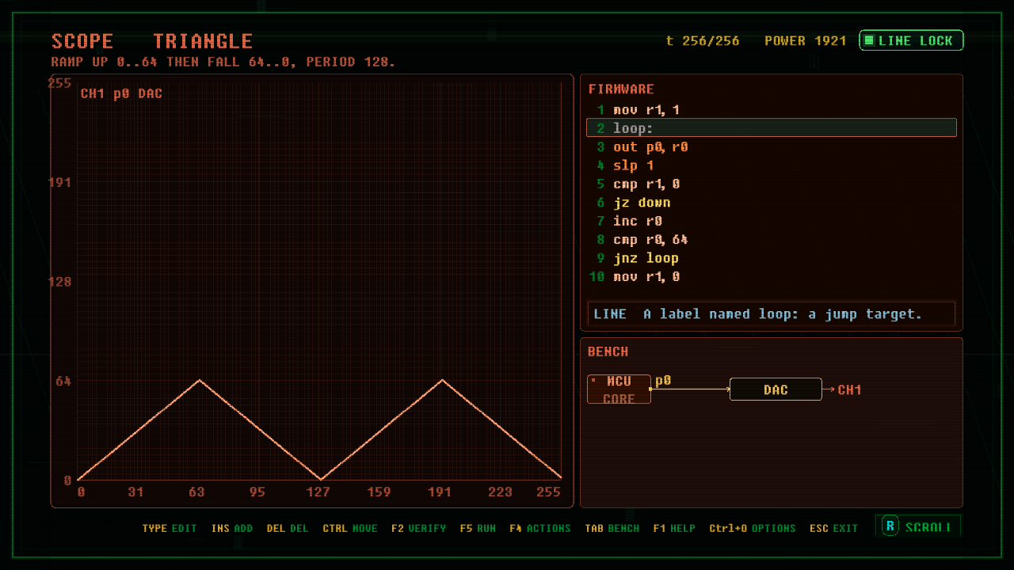Click x-axis tick 255 on scope
The width and height of the screenshot is (1014, 570).
click(548, 492)
